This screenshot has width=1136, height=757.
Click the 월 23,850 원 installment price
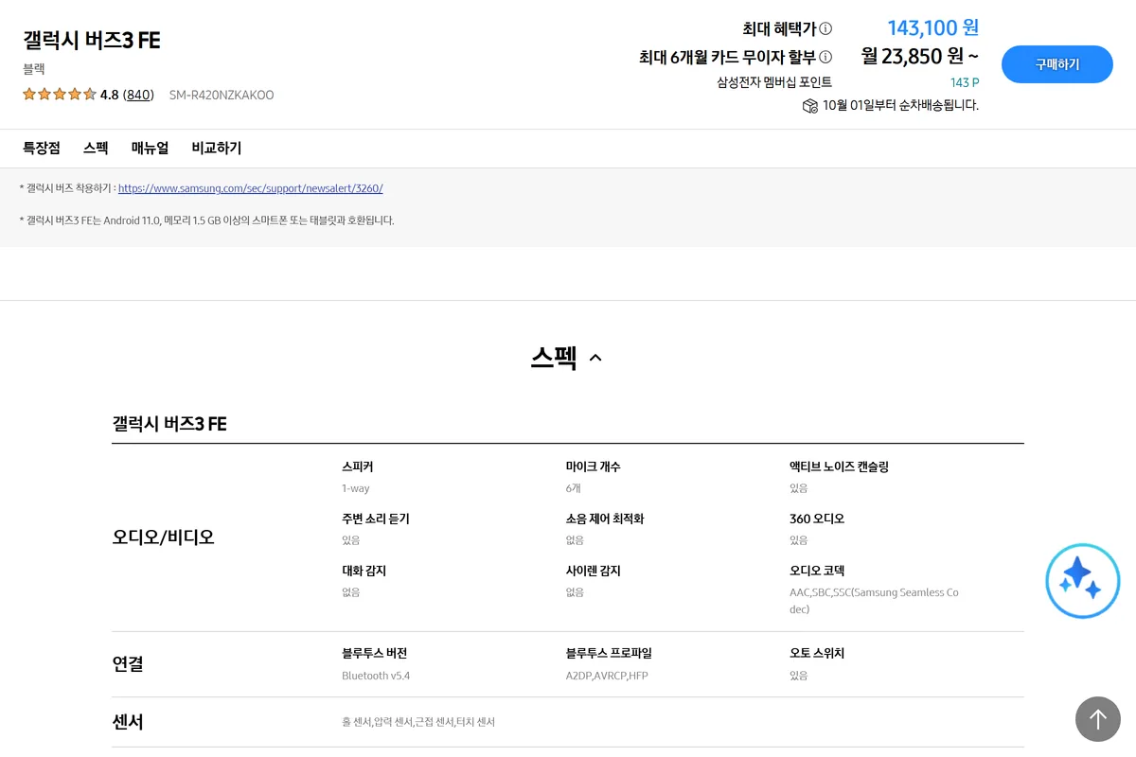pos(920,57)
